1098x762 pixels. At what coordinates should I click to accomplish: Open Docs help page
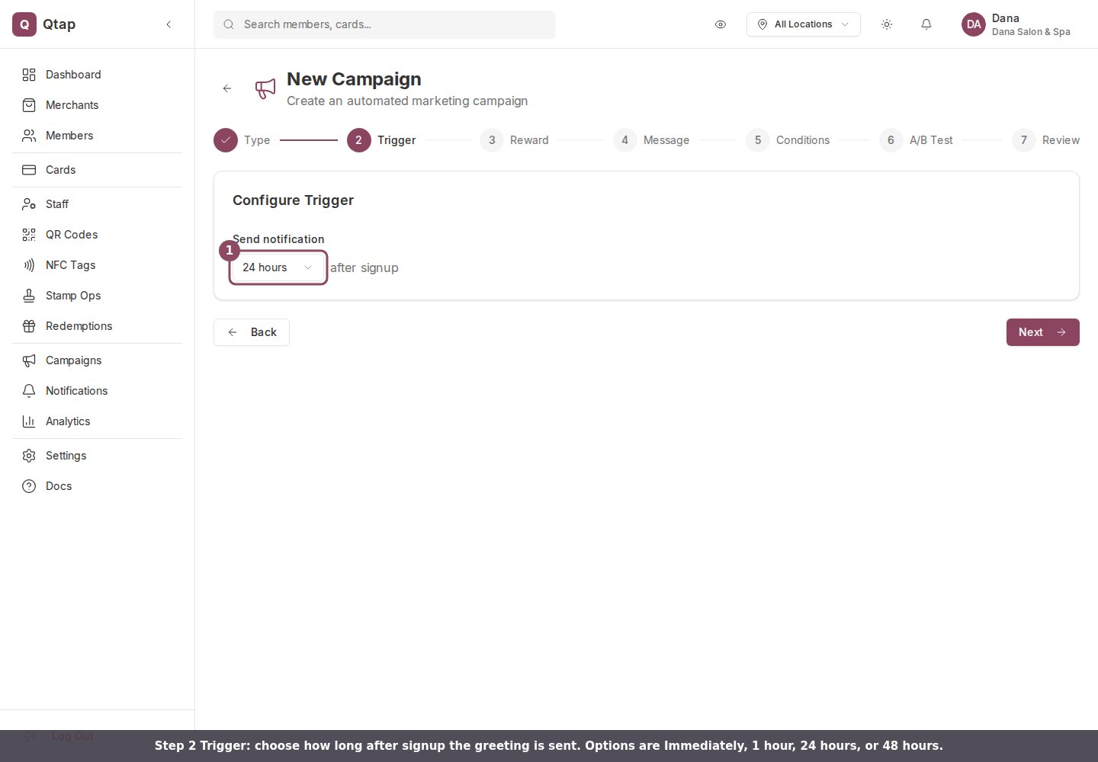tap(97, 486)
